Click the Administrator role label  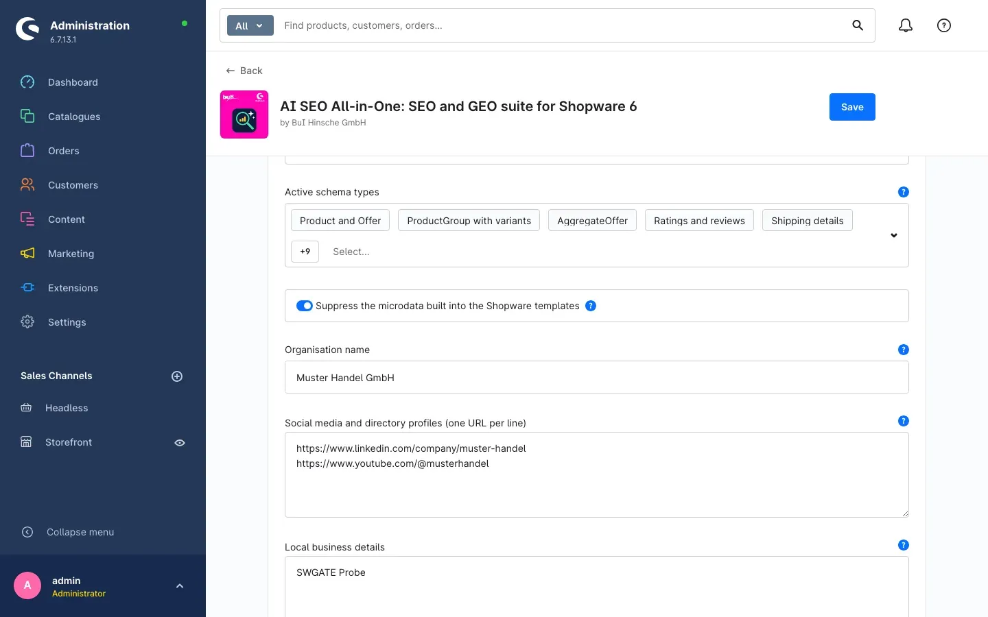79,594
